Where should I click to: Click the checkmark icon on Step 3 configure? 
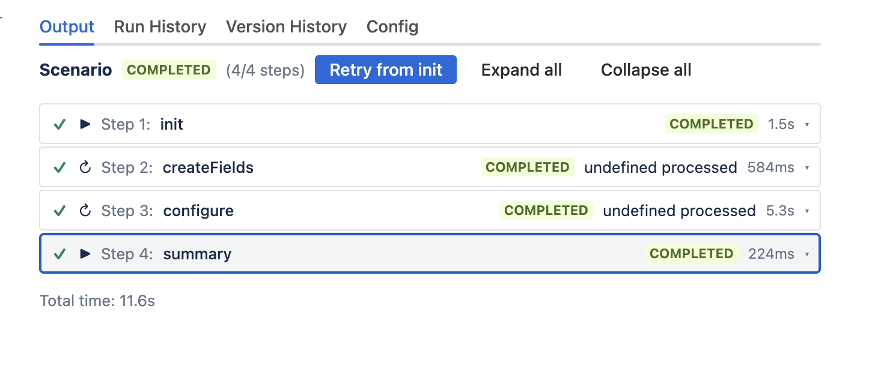point(59,211)
